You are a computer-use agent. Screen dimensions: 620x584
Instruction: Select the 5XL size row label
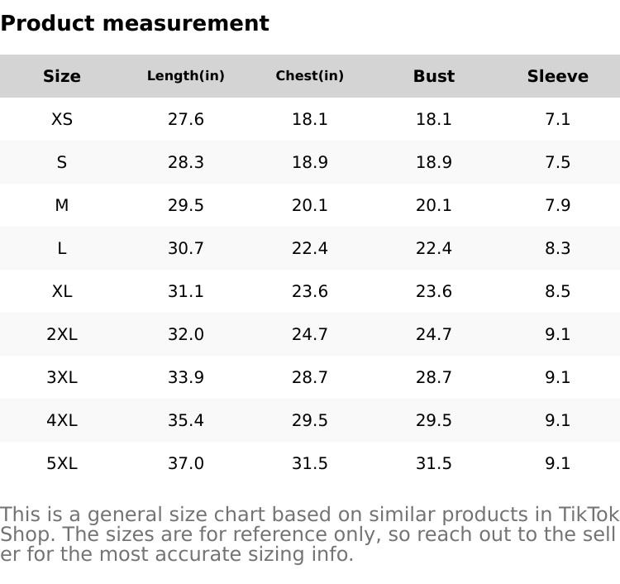tap(62, 463)
